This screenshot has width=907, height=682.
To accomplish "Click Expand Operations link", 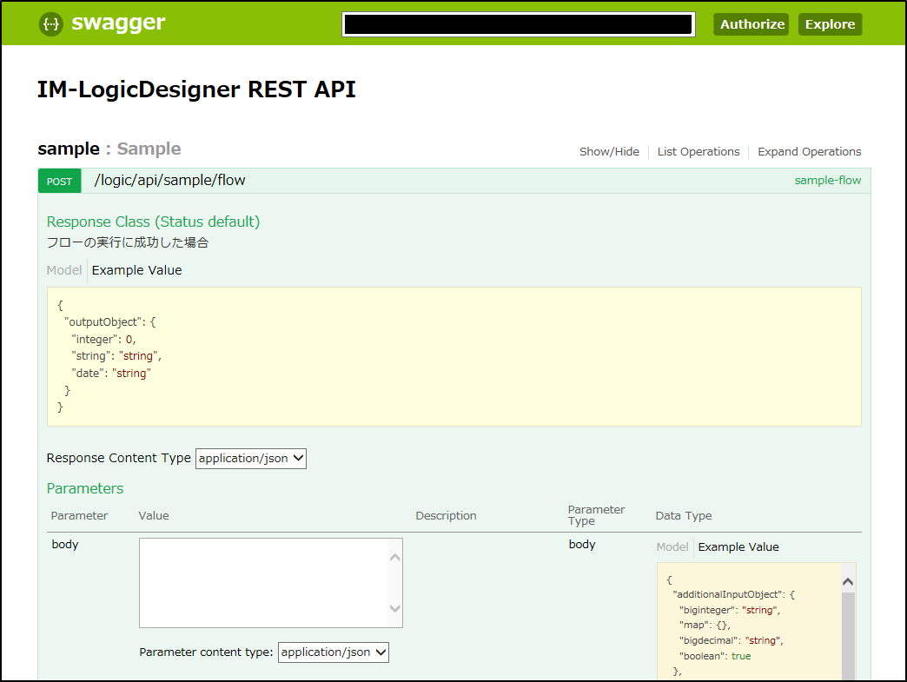I will [809, 151].
